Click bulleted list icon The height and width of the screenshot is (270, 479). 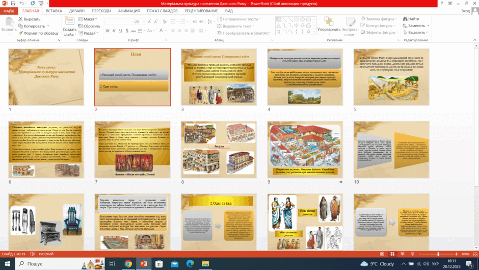(174, 21)
